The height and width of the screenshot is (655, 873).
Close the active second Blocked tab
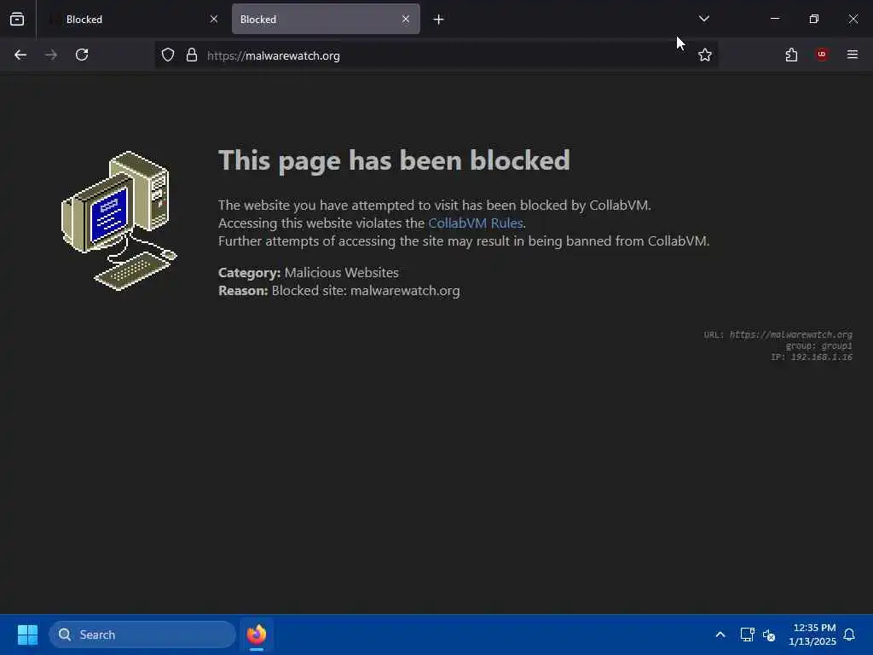tap(406, 19)
